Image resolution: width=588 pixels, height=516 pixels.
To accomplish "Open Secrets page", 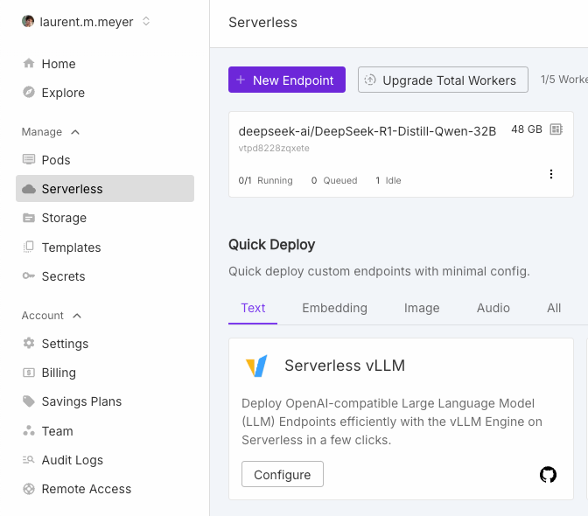I will 63,276.
